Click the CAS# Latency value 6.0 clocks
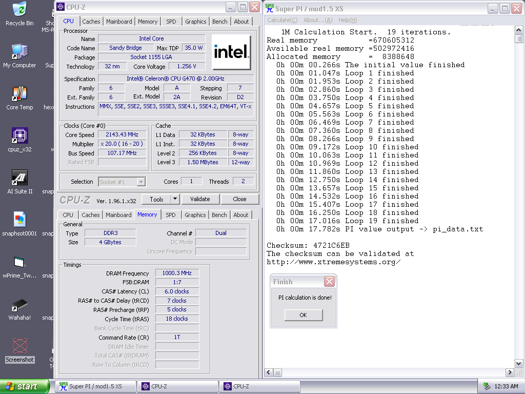The height and width of the screenshot is (394, 525). [x=177, y=291]
